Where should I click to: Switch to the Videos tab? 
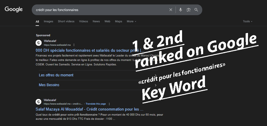pos(83,21)
